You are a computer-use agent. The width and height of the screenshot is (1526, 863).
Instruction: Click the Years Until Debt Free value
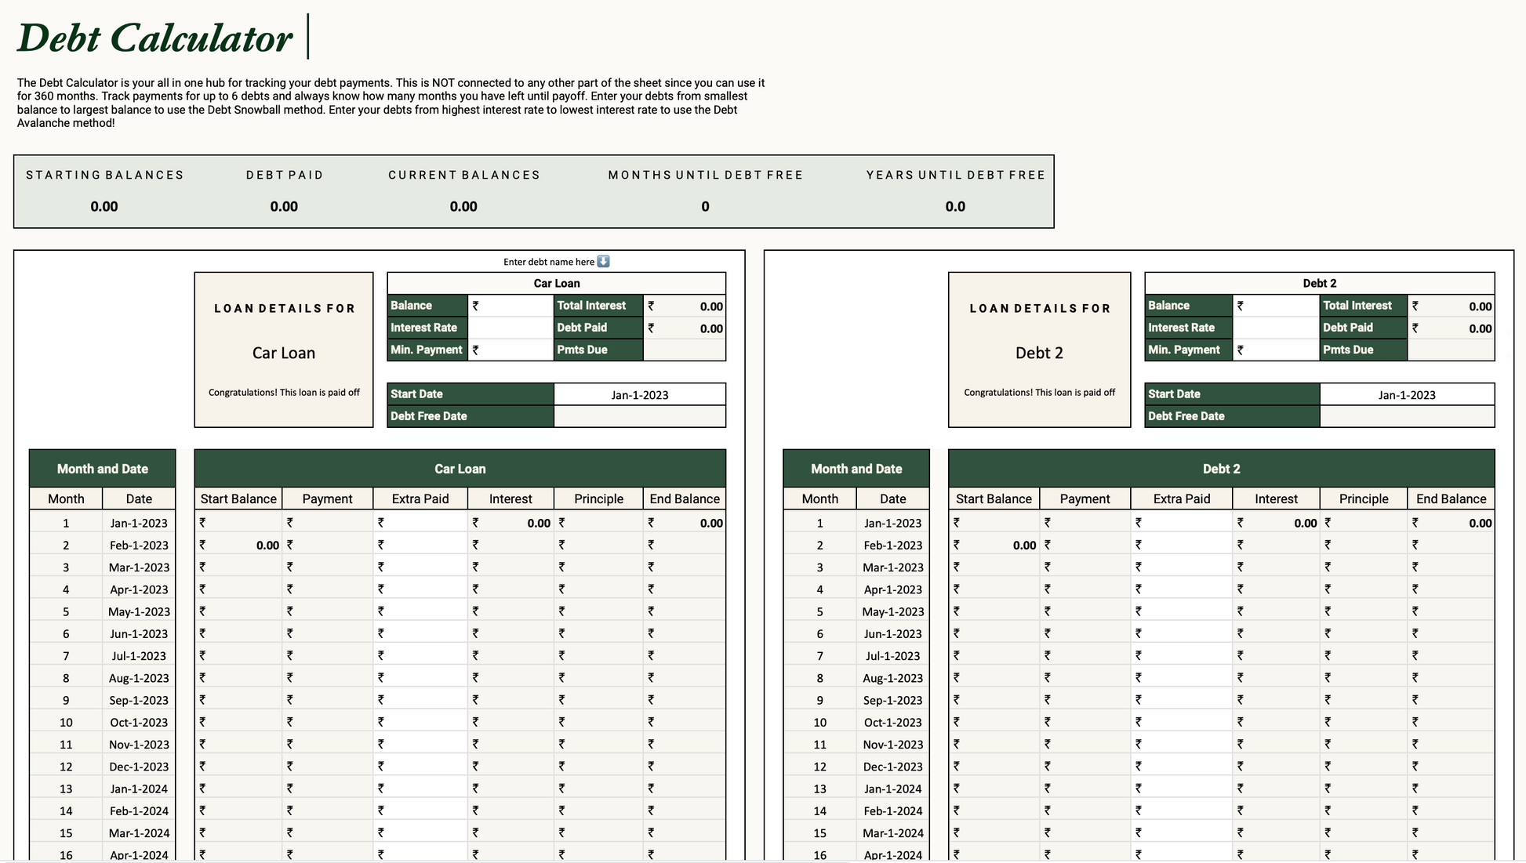click(954, 207)
